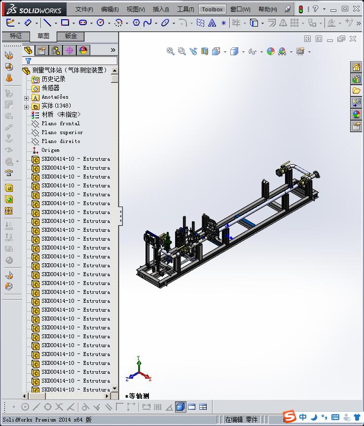This screenshot has height=426, width=364.
Task: Open the View Settings dropdown arrow
Action: [x=309, y=52]
